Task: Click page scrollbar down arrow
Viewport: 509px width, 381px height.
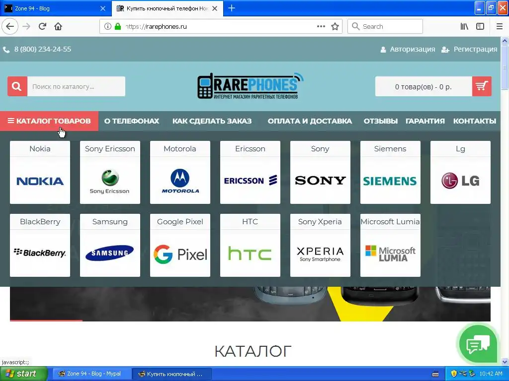Action: [x=505, y=362]
